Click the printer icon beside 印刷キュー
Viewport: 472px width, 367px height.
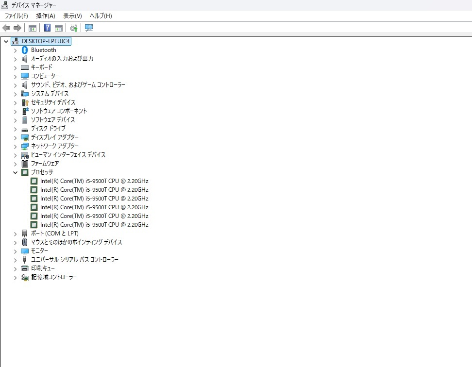coord(25,268)
